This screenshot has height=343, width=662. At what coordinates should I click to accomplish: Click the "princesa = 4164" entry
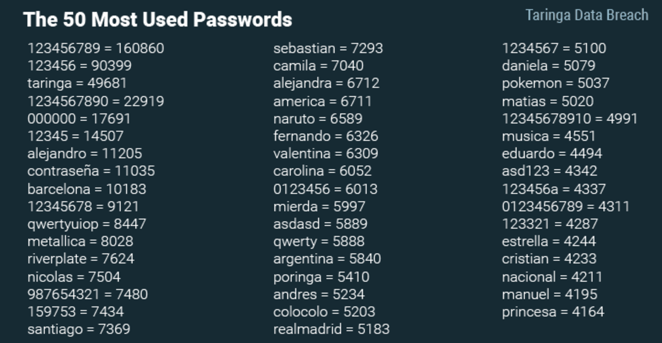(553, 312)
